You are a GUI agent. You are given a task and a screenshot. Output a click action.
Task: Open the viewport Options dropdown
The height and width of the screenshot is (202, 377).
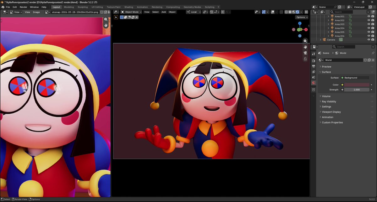302,17
